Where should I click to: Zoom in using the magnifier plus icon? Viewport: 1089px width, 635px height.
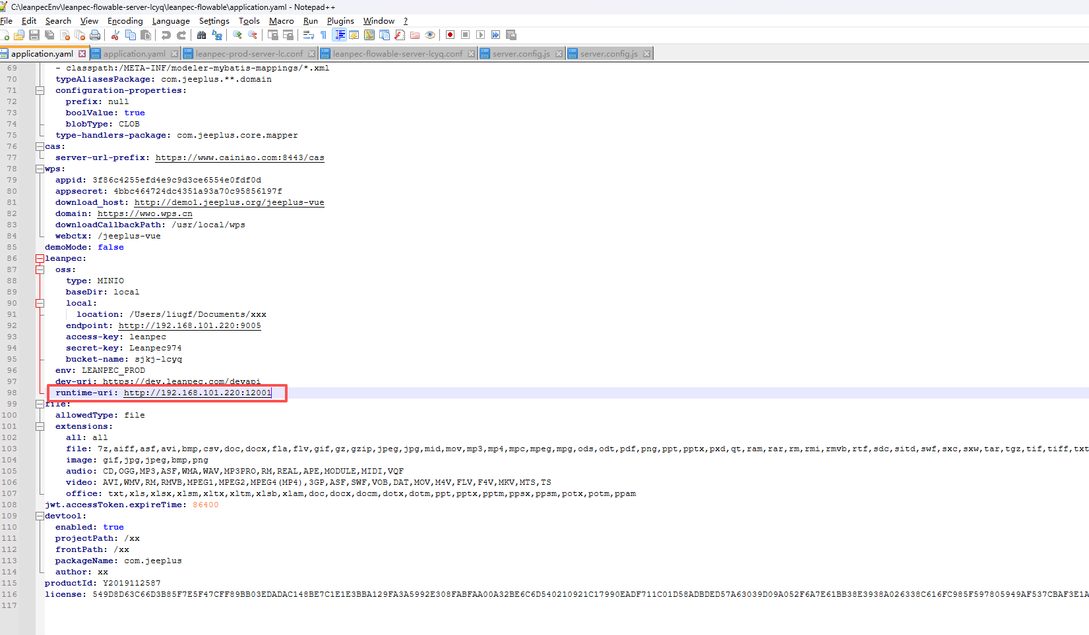click(237, 35)
